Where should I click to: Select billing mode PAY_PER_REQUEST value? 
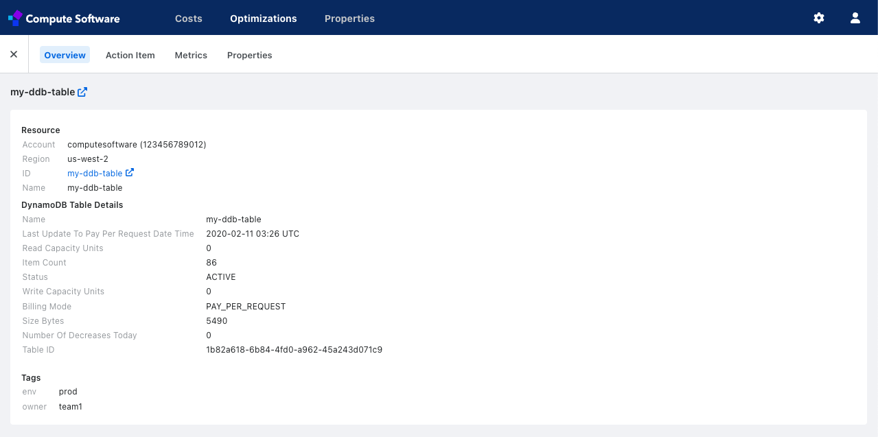click(246, 307)
